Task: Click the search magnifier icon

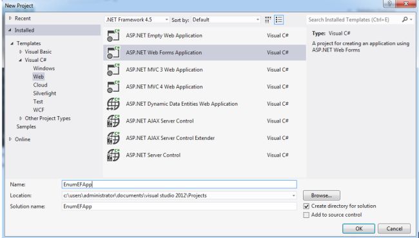Action: click(405, 19)
